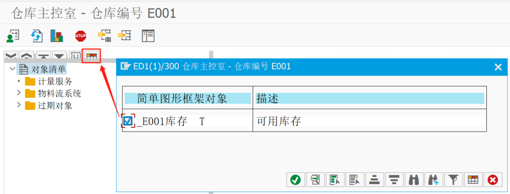Click the binoculars find icon
Screen dimensions: 510x194
pyautogui.click(x=414, y=179)
